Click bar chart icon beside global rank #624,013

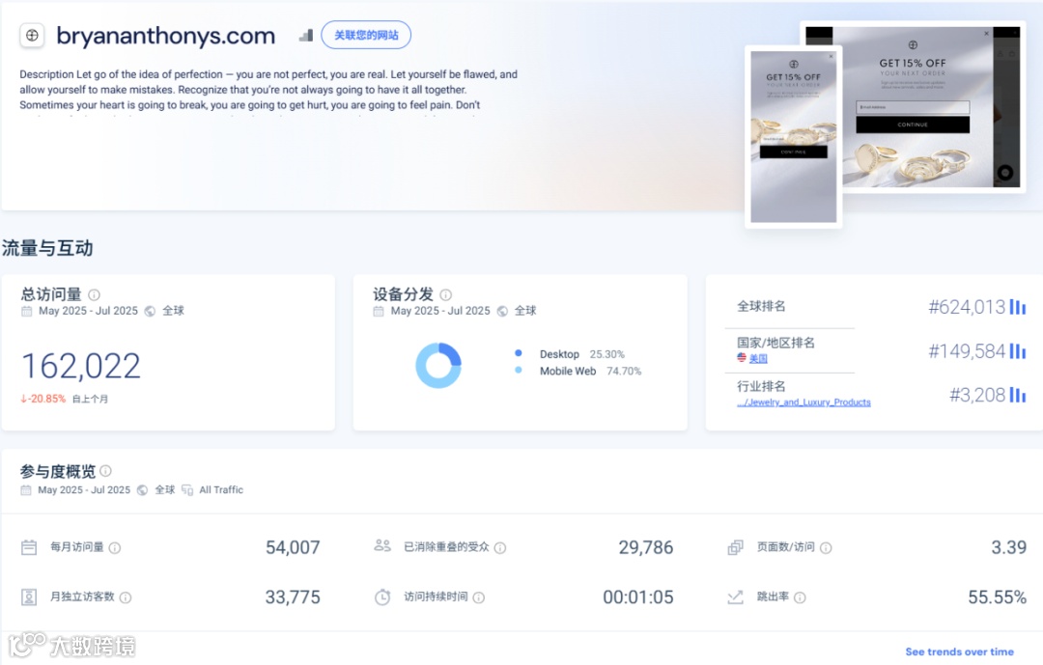(x=1018, y=307)
